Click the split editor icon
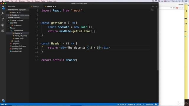Viewport: 189px width, 106px height. pos(153,6)
